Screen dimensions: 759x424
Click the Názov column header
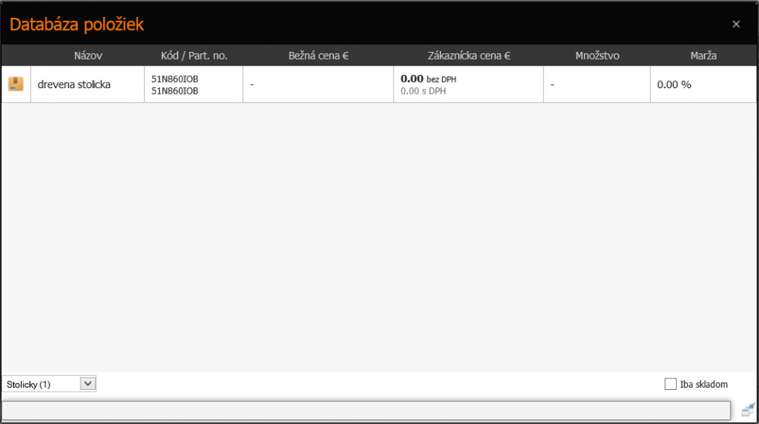[88, 56]
